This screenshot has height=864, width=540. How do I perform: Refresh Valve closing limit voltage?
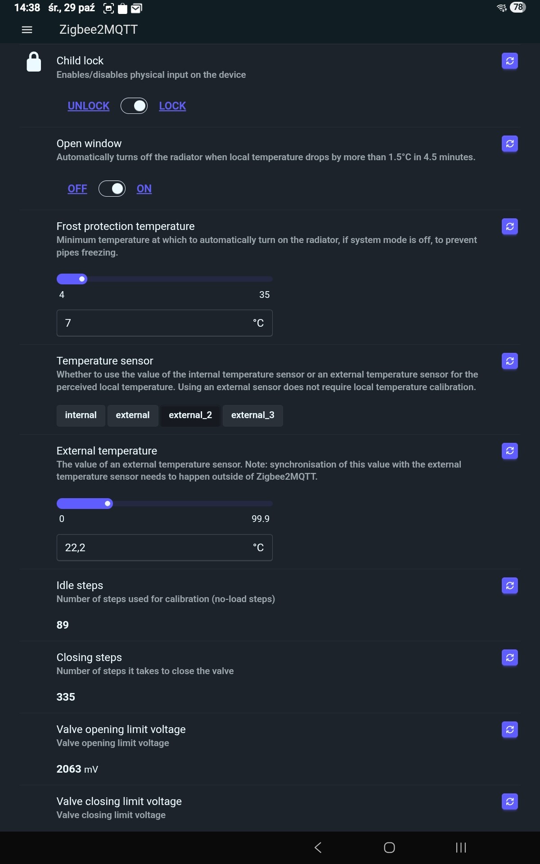[509, 801]
